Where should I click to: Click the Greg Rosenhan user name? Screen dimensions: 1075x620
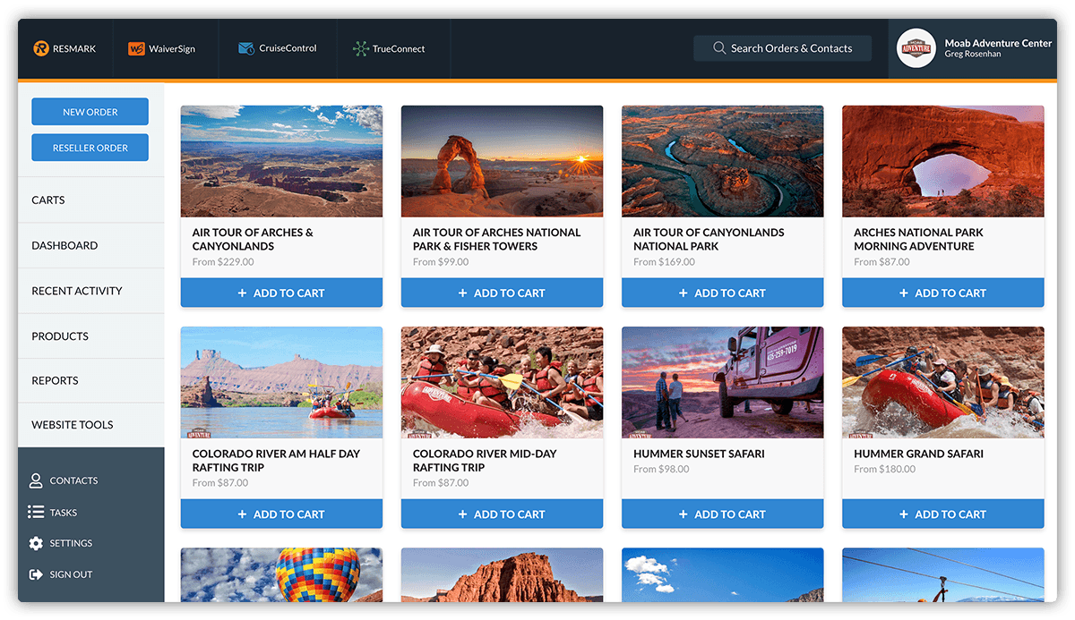click(973, 55)
